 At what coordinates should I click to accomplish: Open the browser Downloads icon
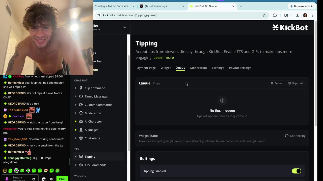click(x=298, y=15)
